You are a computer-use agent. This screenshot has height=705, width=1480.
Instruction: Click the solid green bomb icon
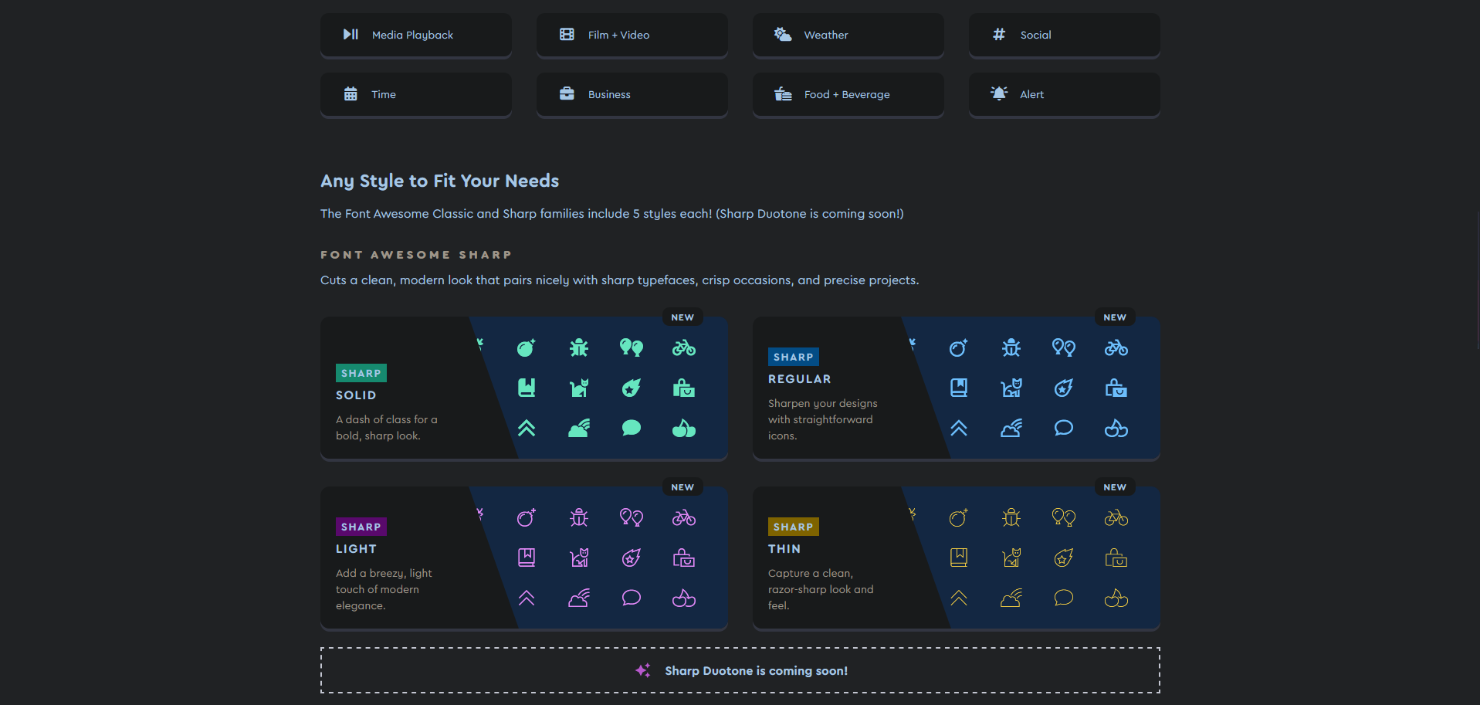pos(526,348)
